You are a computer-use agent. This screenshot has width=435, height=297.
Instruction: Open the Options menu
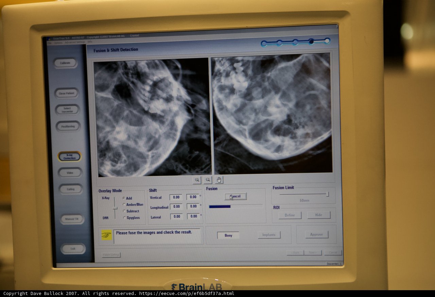tap(58, 43)
